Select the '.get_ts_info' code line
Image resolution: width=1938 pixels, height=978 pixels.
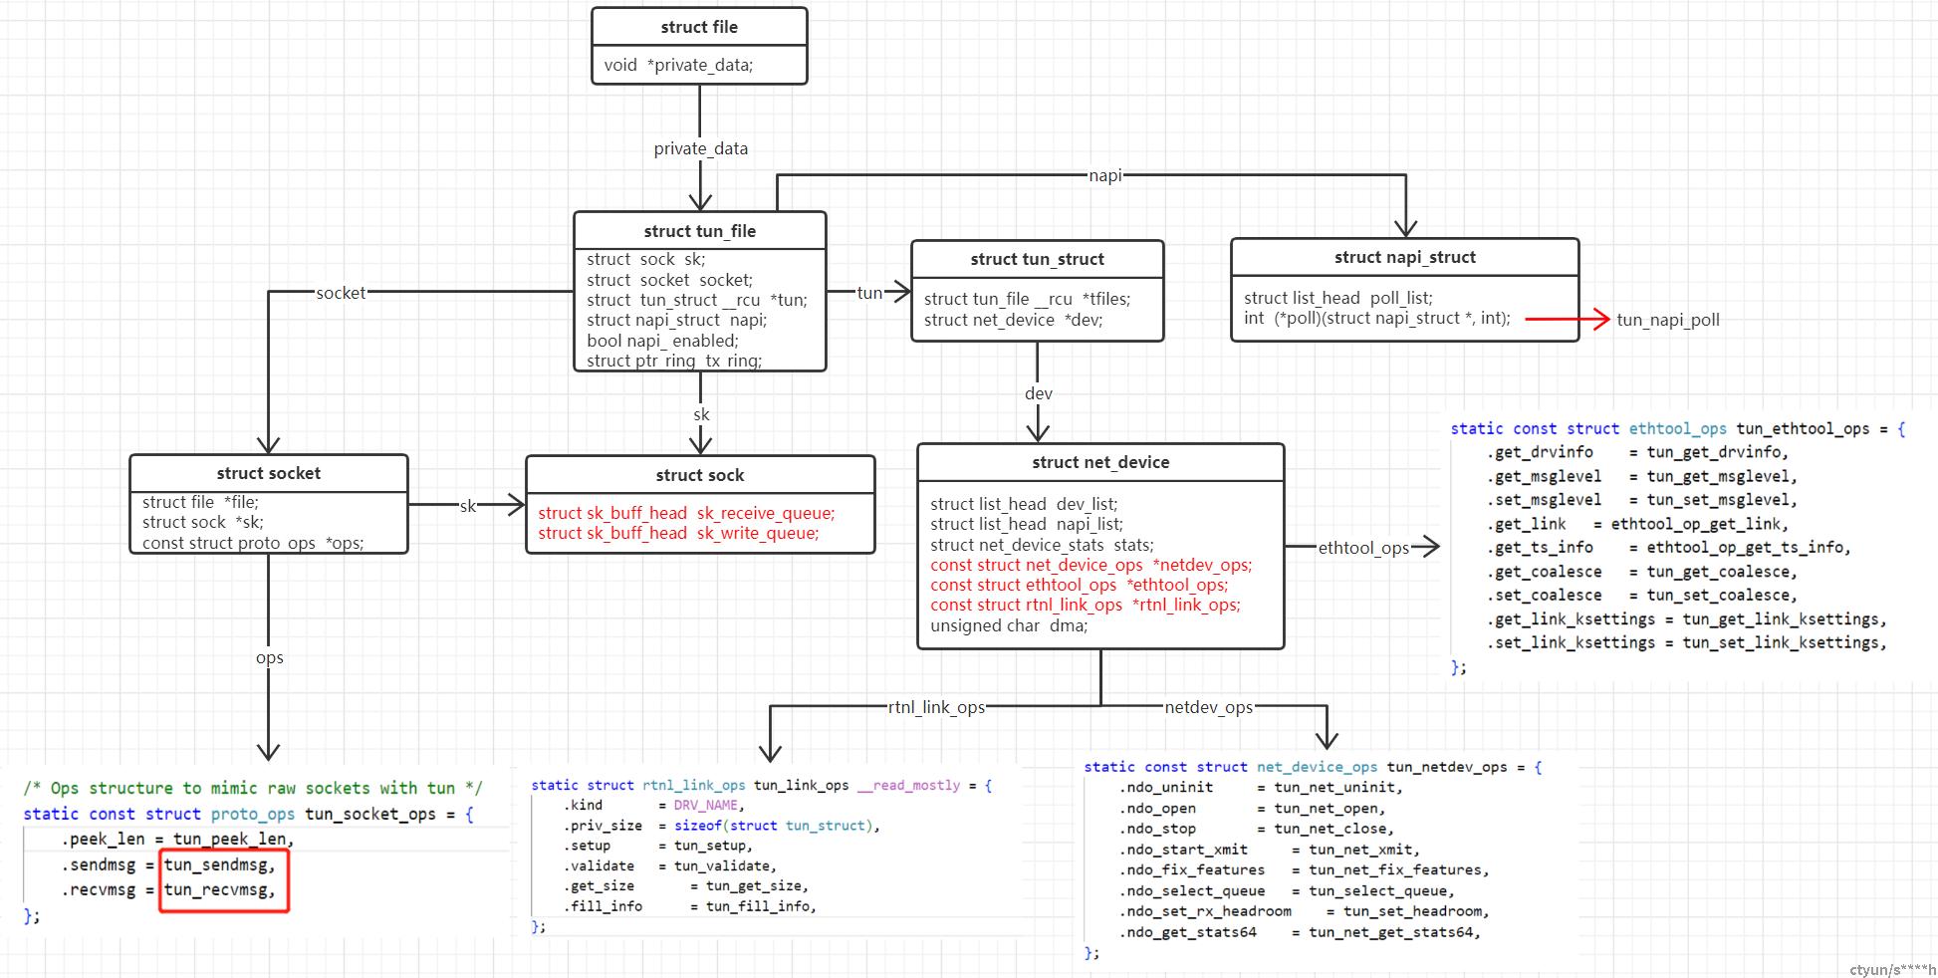click(x=1669, y=548)
